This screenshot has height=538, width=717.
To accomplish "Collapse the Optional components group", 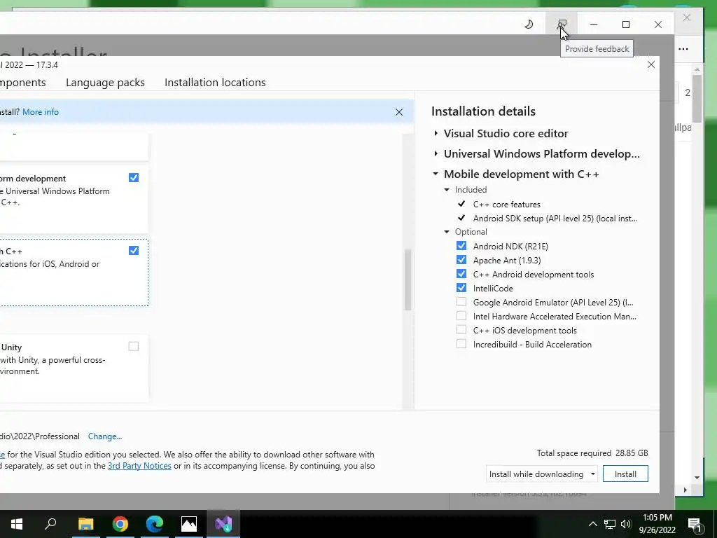I will click(447, 232).
